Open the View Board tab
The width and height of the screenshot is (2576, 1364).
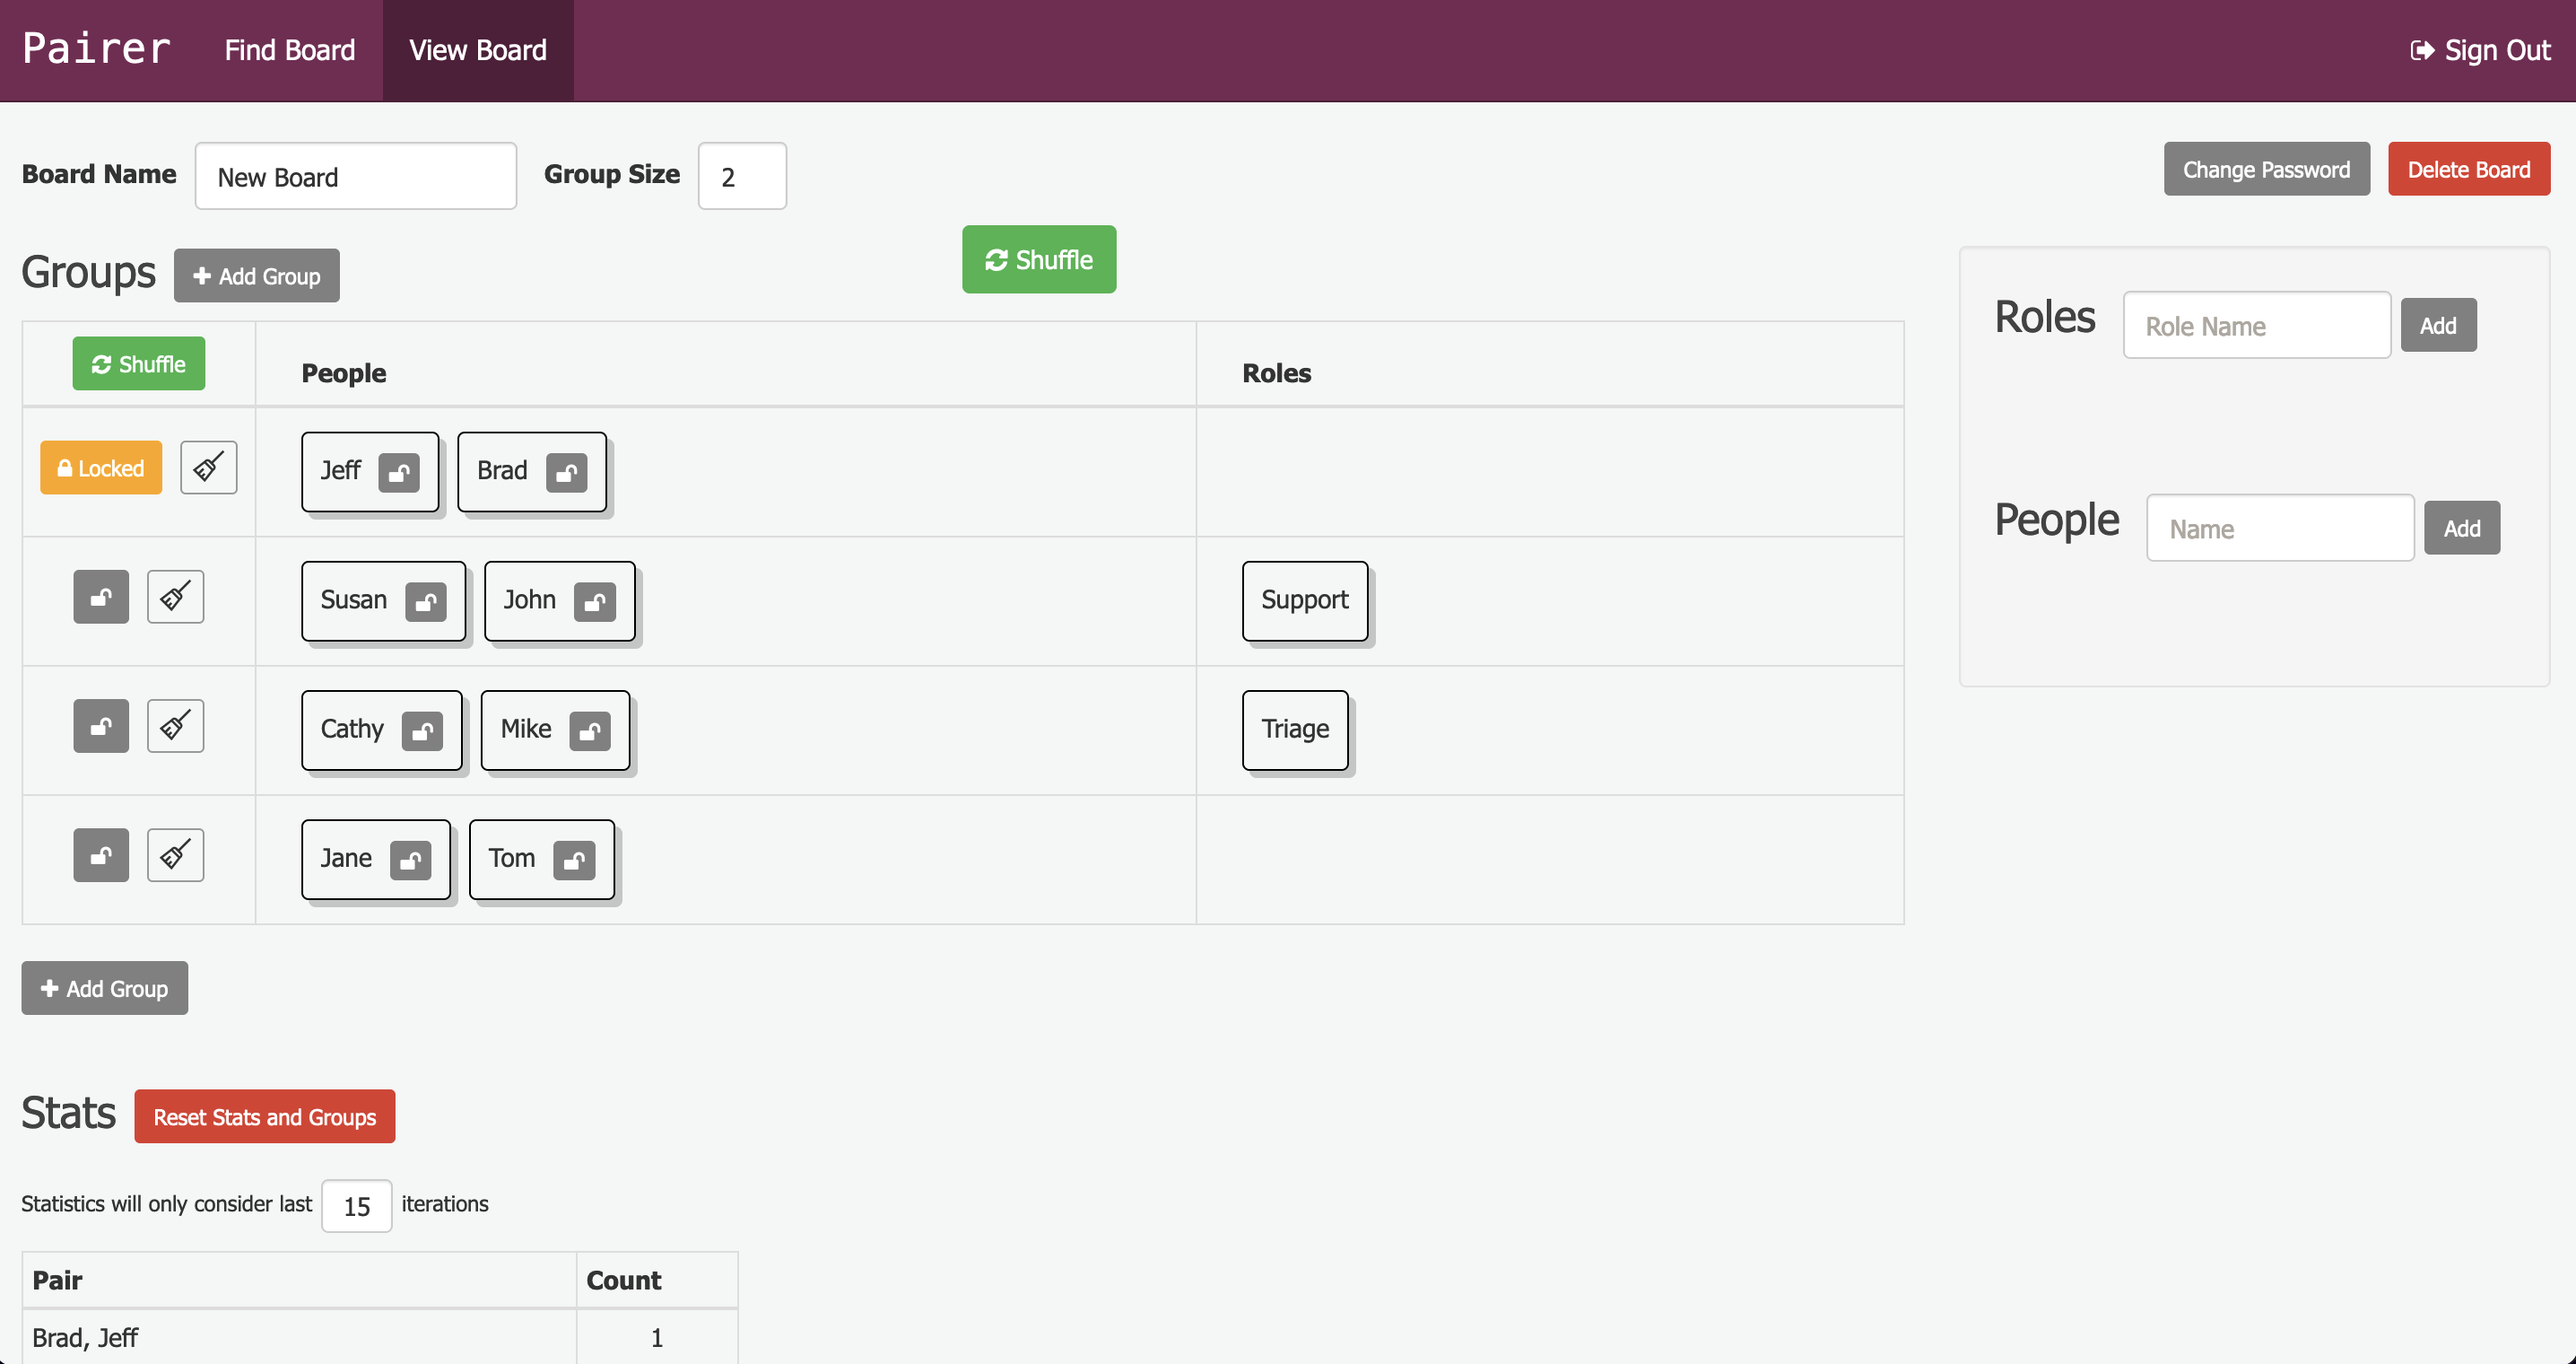[478, 50]
